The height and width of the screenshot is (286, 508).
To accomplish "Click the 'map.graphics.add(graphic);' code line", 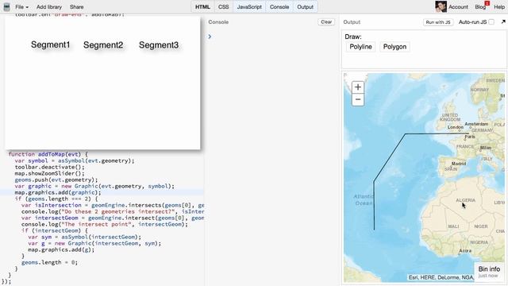I will pyautogui.click(x=58, y=192).
